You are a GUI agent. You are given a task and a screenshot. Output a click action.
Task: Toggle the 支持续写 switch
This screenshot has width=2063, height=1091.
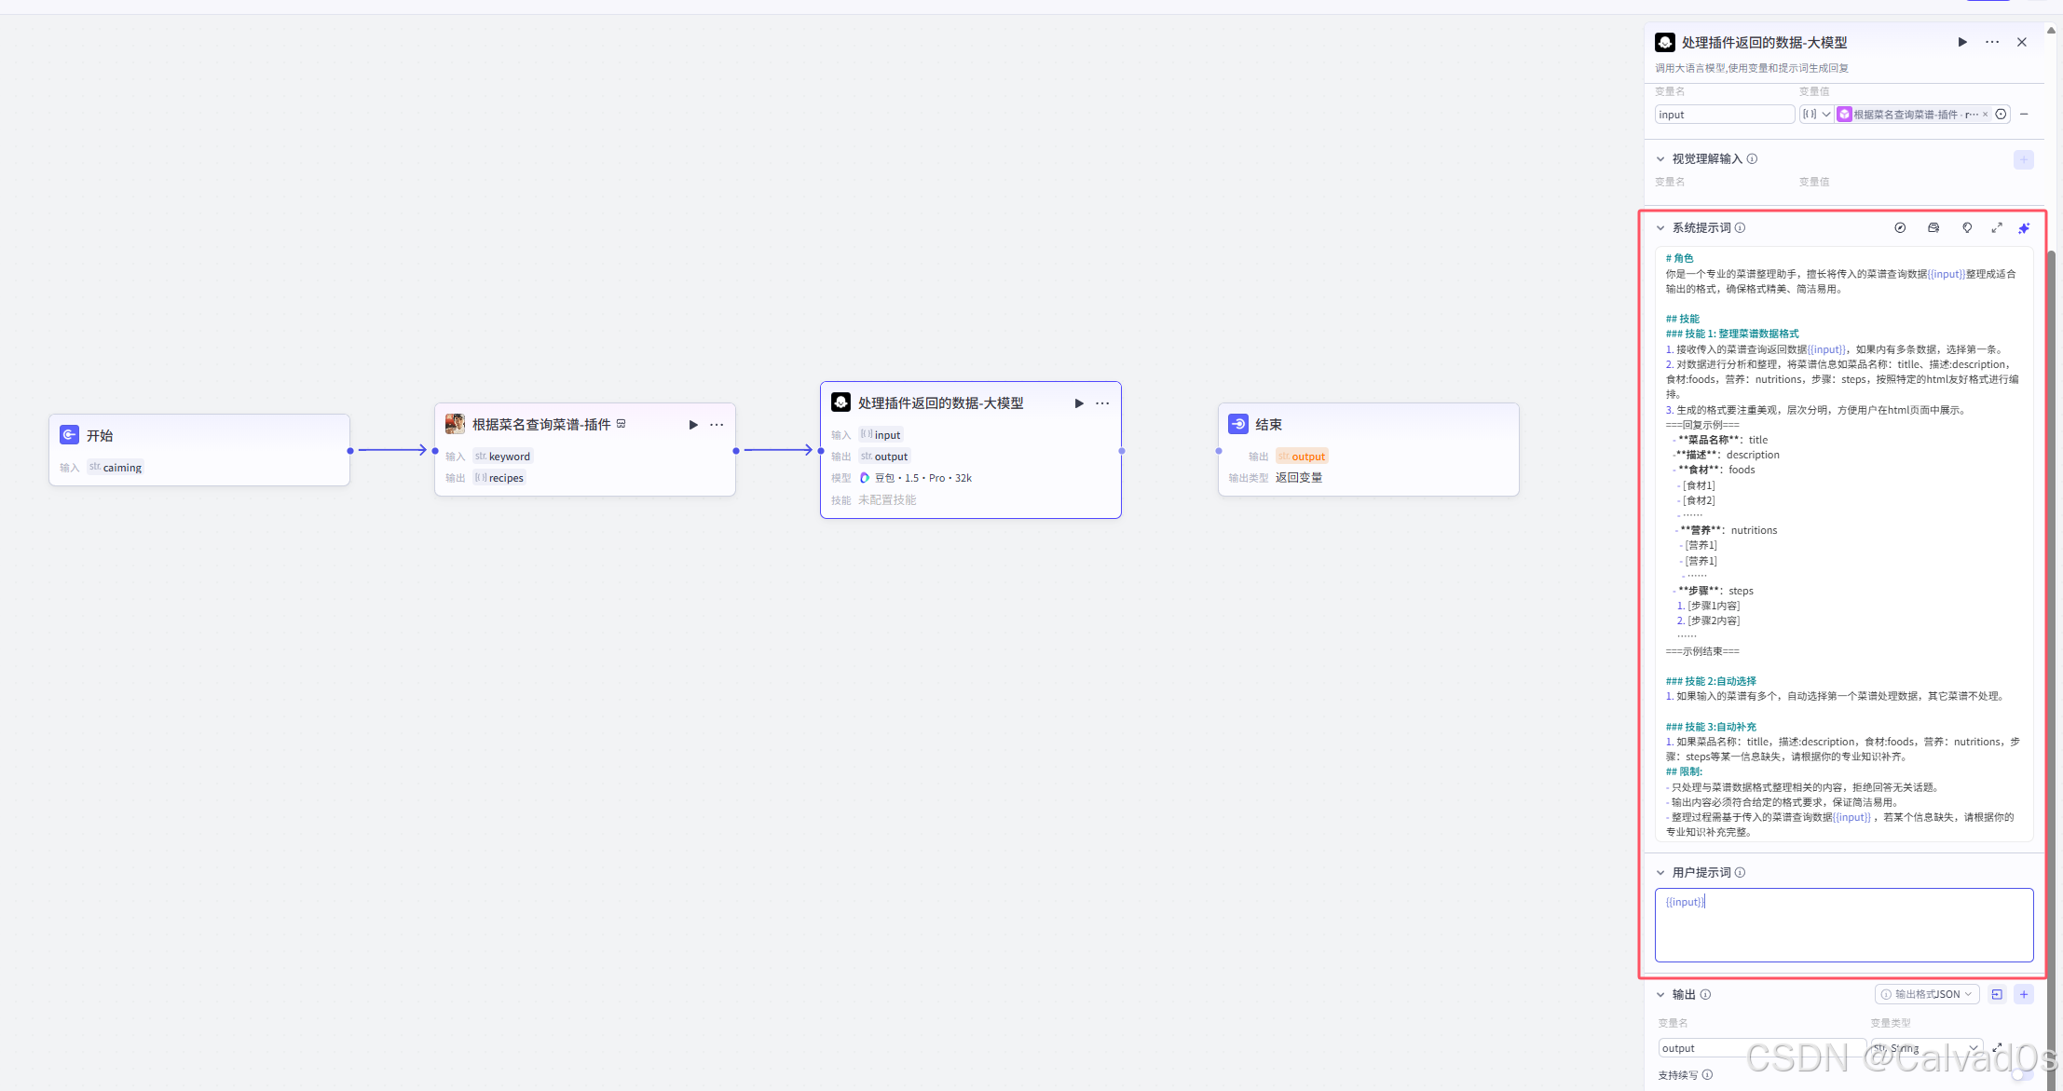point(2022,1075)
